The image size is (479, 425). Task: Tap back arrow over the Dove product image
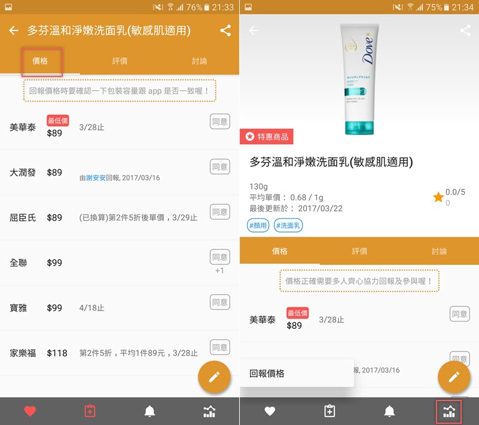254,30
